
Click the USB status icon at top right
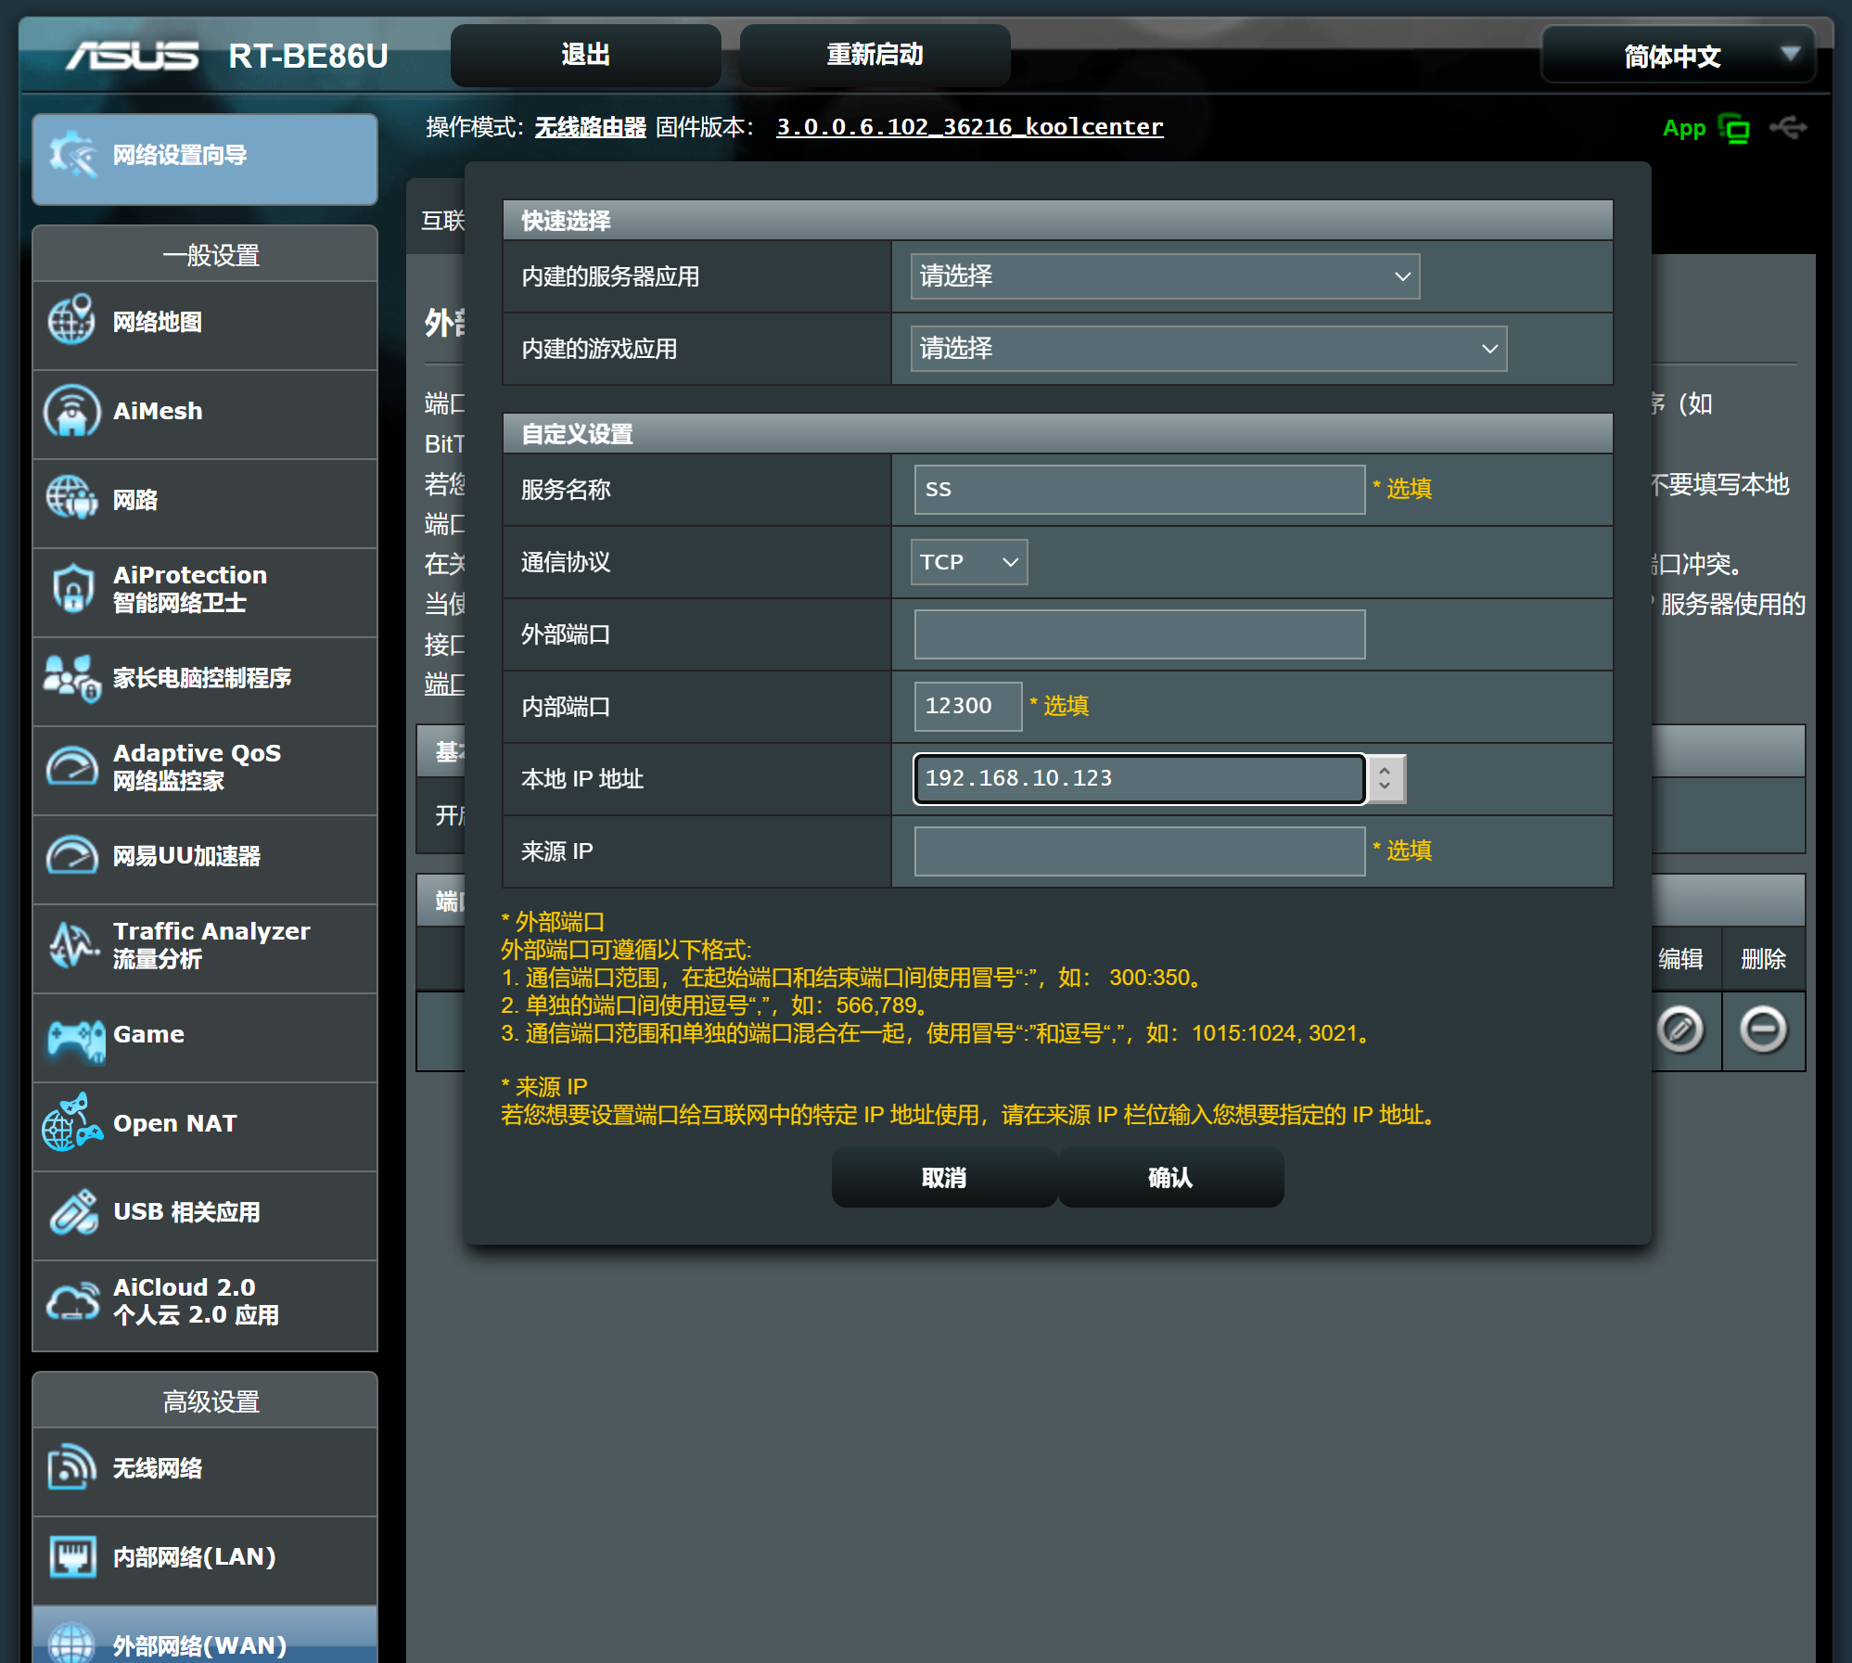coord(1788,127)
